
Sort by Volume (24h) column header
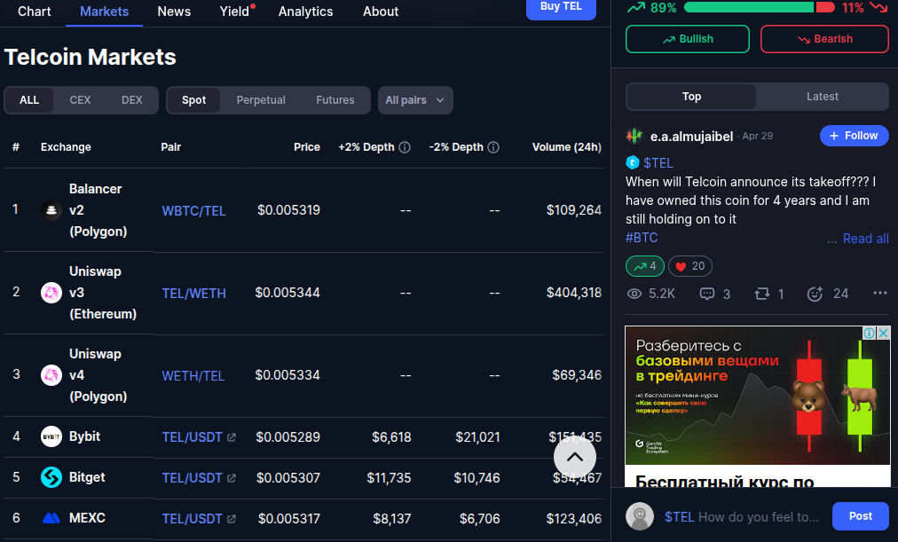(x=566, y=147)
